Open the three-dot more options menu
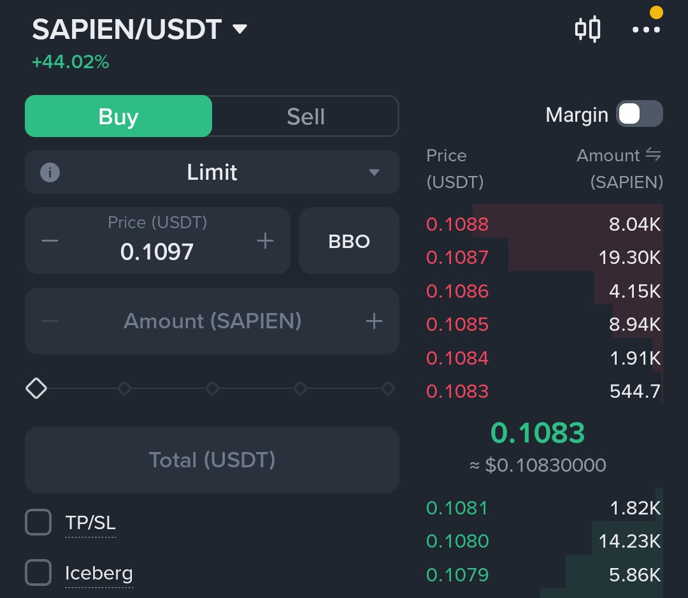The image size is (688, 598). [646, 29]
